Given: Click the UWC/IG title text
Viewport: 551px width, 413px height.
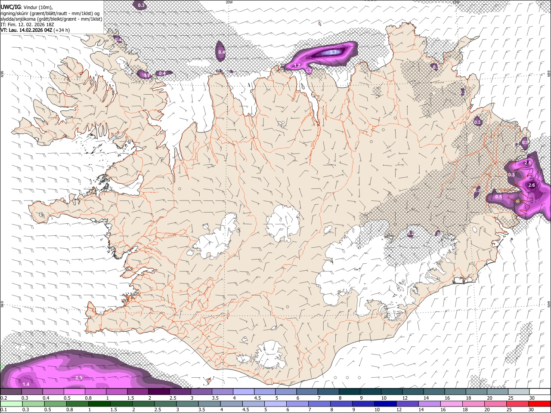Looking at the screenshot, I should (x=10, y=7).
